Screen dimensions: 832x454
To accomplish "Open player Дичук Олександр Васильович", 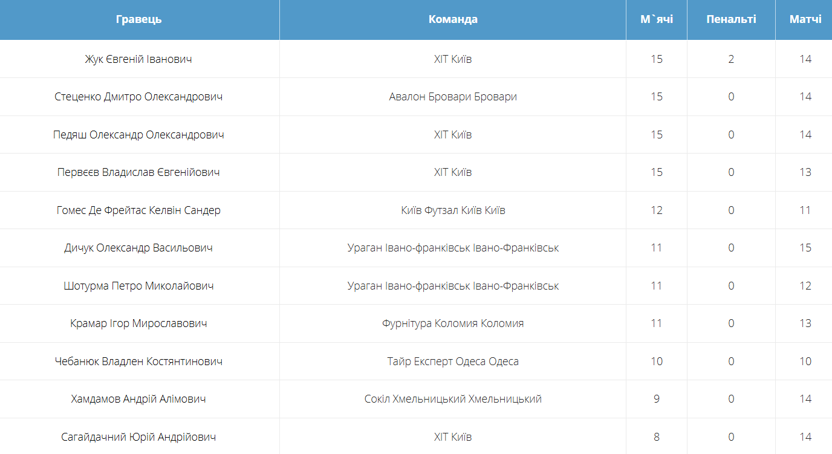I will point(138,248).
